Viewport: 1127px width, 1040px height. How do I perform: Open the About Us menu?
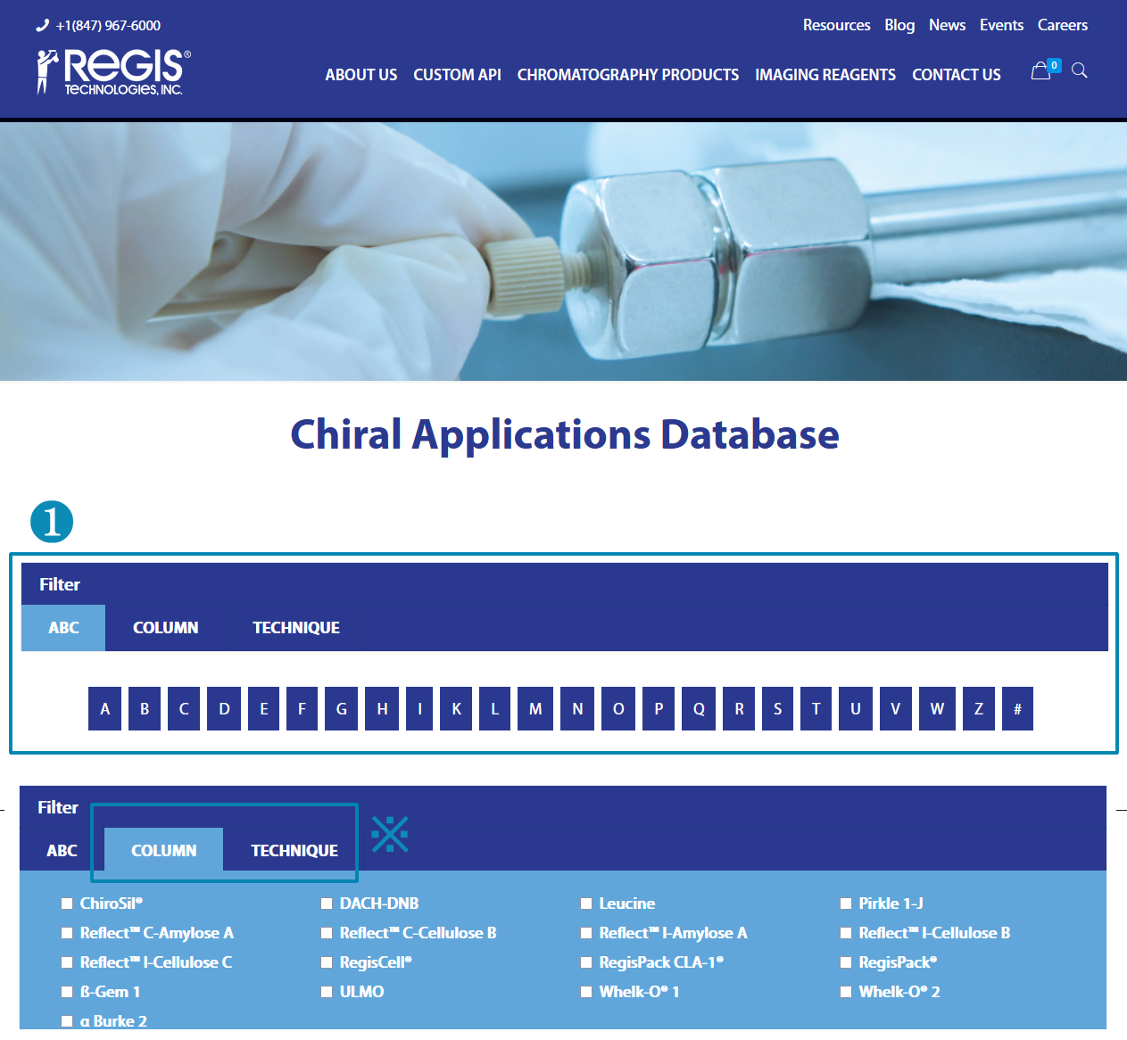[x=361, y=75]
